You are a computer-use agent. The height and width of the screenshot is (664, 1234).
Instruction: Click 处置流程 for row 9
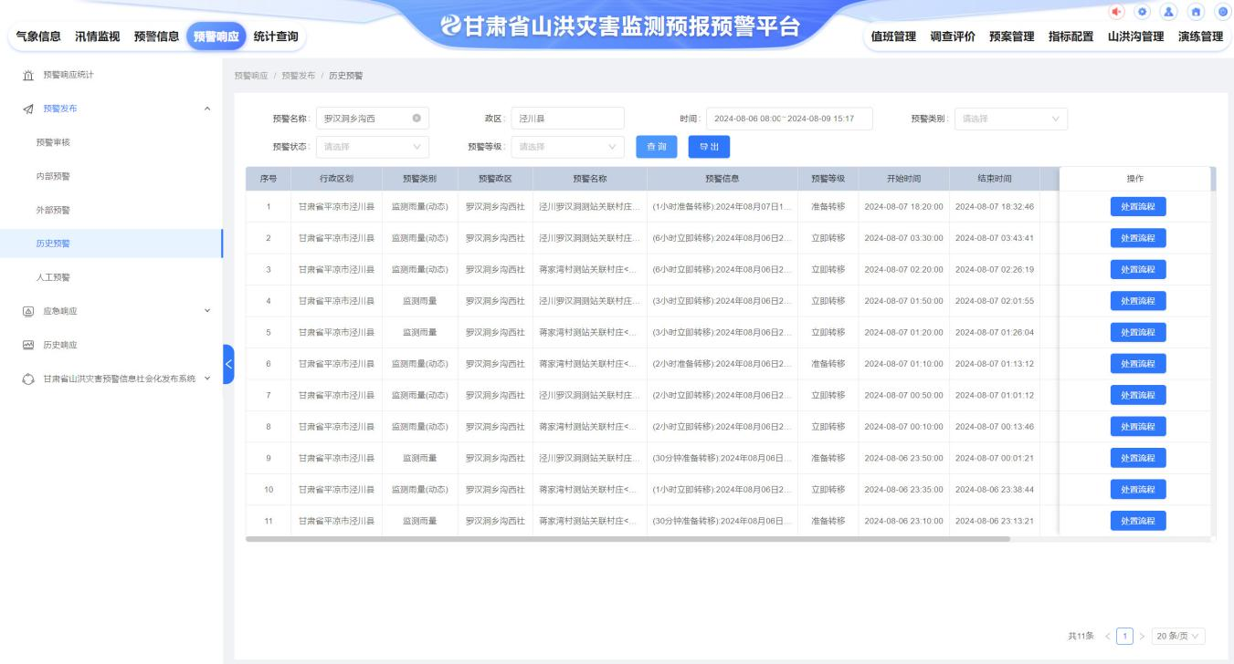click(x=1138, y=458)
